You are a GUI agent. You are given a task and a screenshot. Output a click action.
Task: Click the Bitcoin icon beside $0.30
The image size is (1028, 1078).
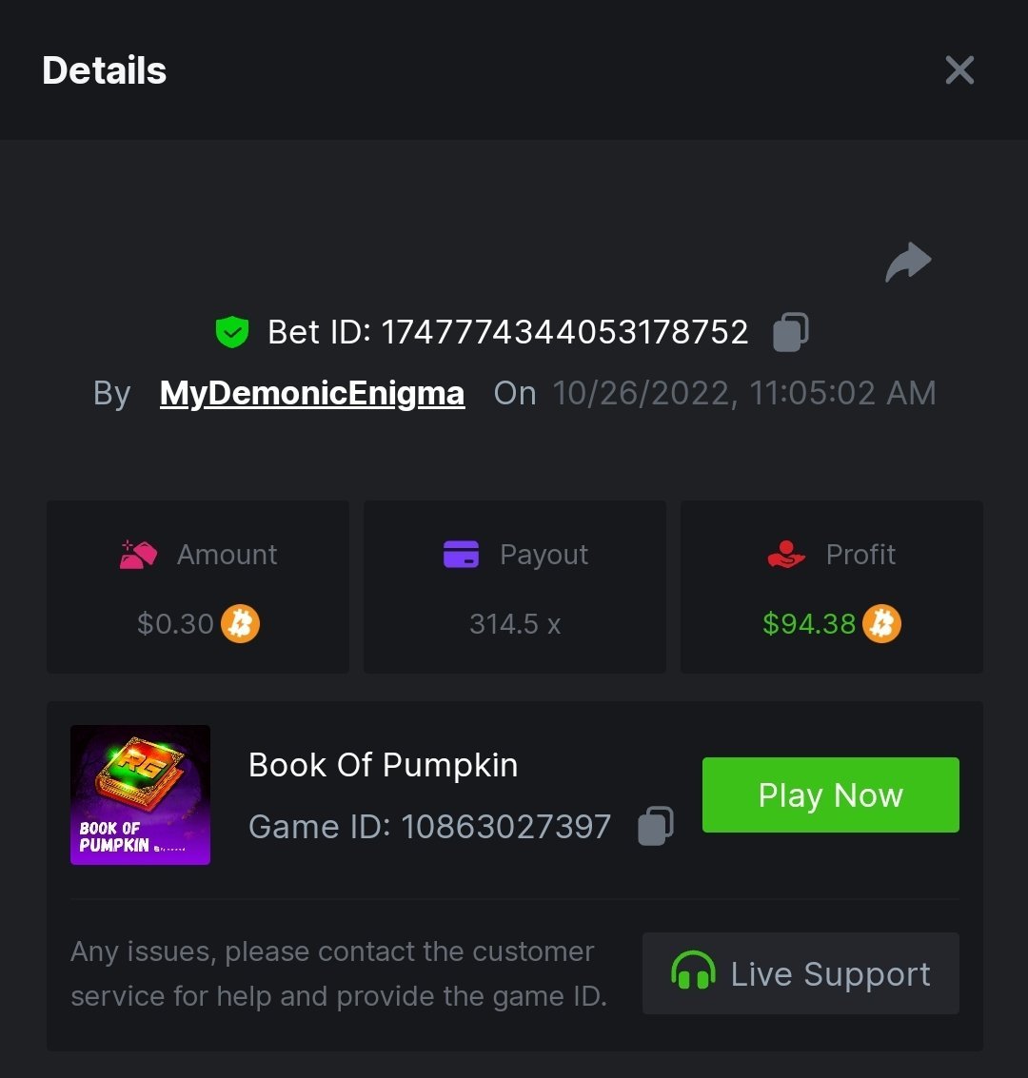point(240,624)
